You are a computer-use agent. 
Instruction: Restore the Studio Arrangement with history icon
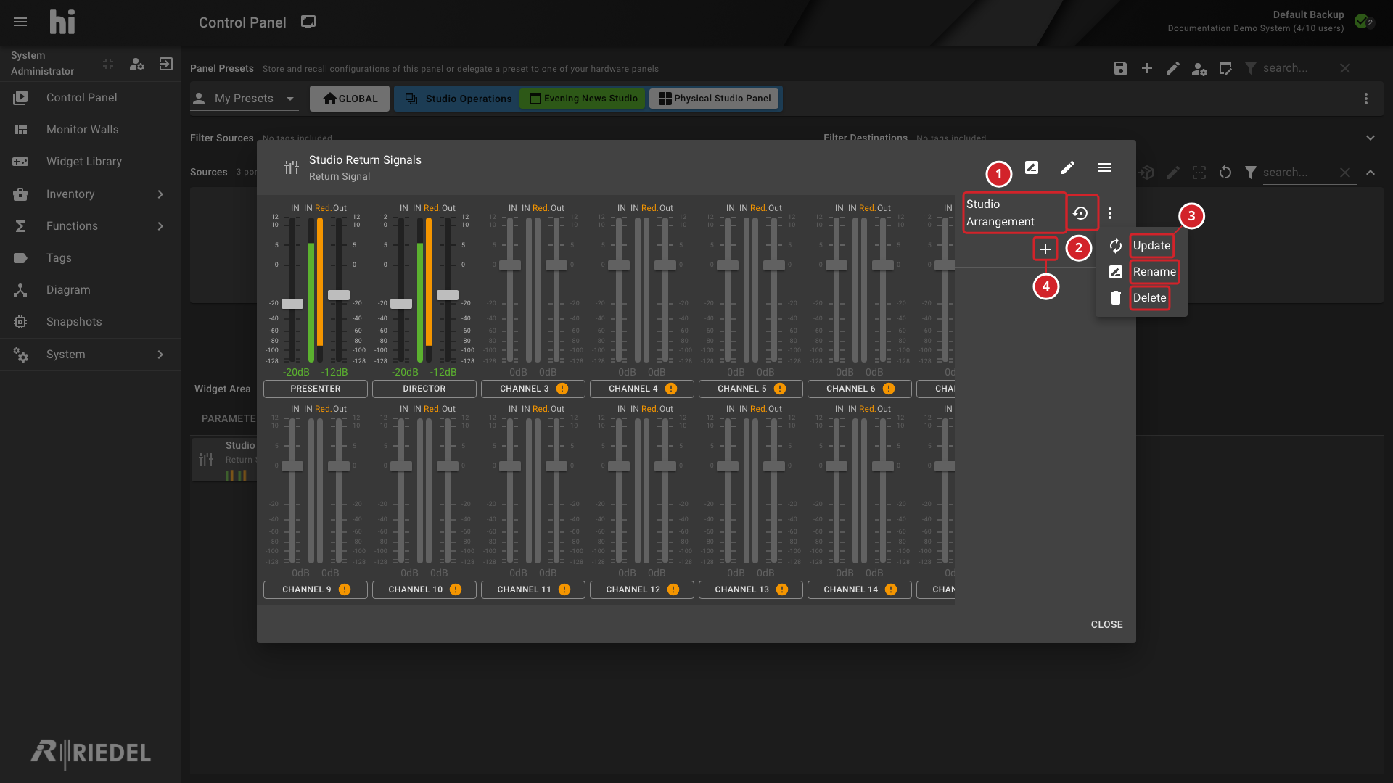[x=1081, y=213]
